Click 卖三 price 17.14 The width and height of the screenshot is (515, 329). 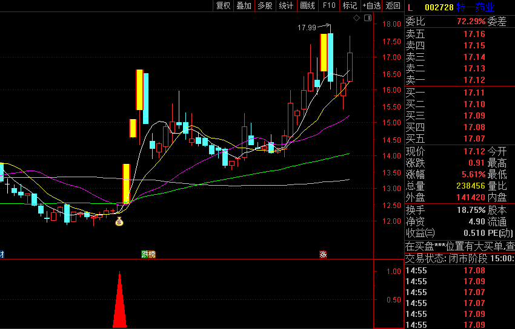point(474,57)
